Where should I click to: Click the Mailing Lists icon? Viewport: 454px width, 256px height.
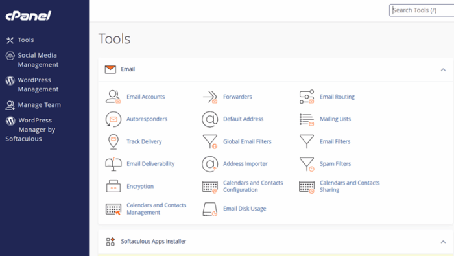click(307, 119)
